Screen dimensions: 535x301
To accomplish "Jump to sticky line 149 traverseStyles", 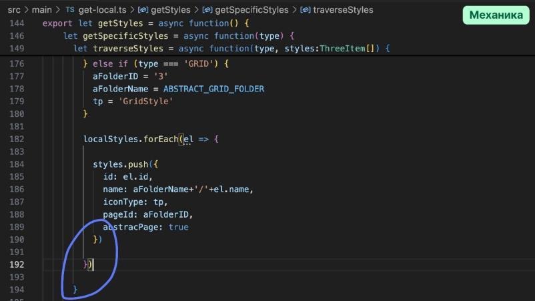I will [x=231, y=49].
